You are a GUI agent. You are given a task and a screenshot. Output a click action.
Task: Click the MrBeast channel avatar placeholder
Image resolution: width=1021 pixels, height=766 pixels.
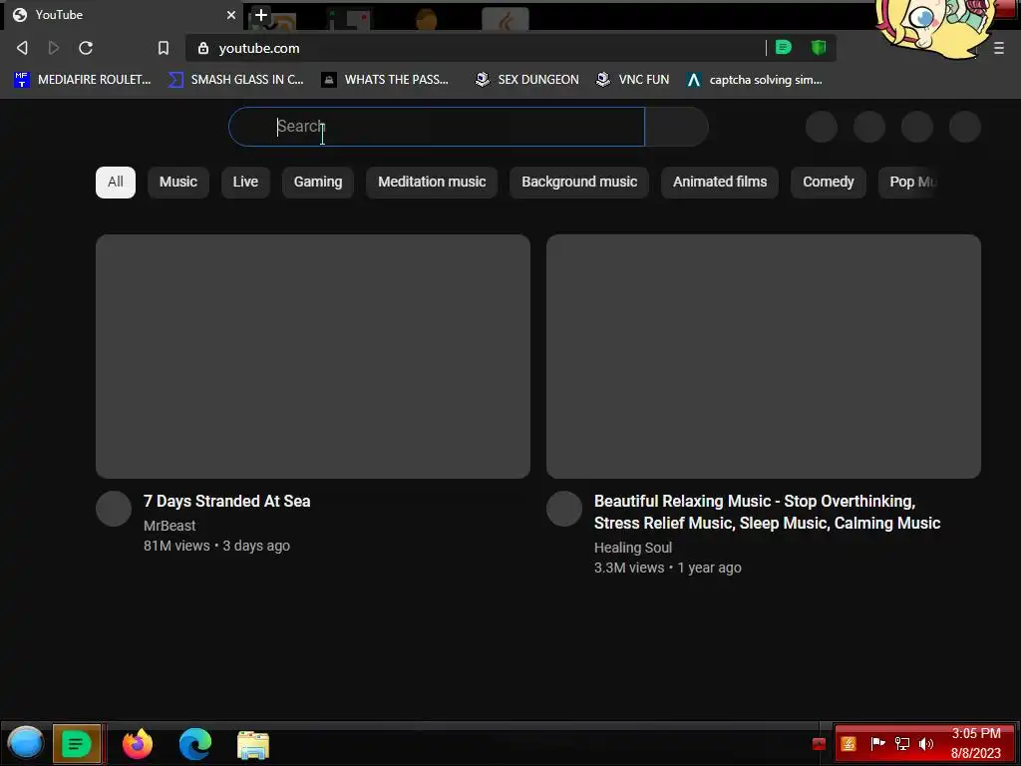click(114, 509)
